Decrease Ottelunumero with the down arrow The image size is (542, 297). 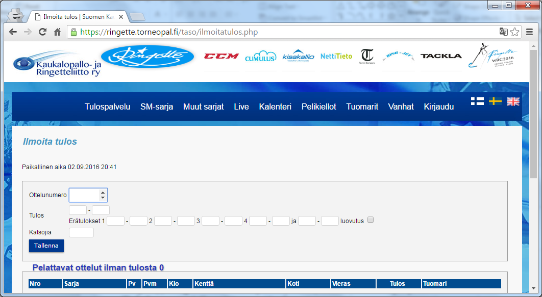(103, 198)
